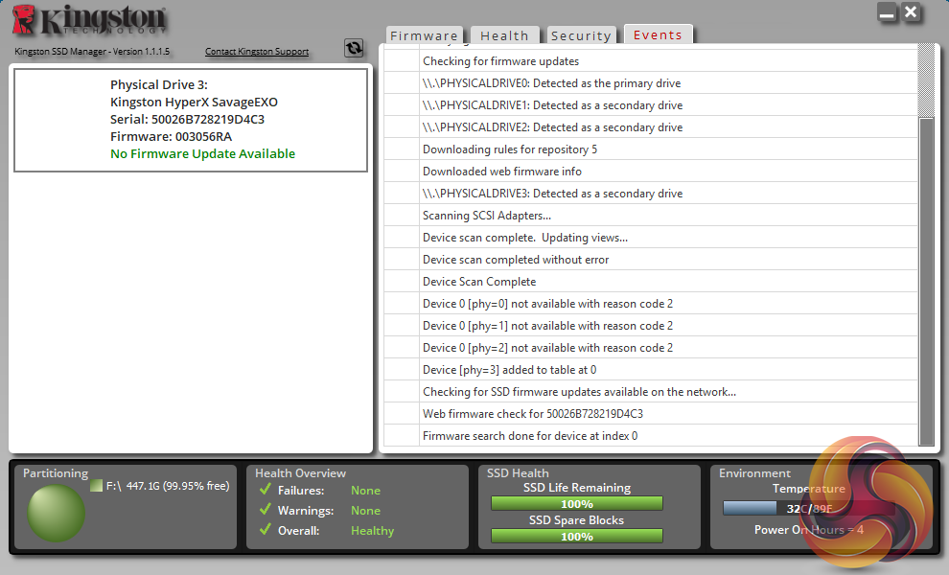The image size is (949, 575).
Task: Select 'Device [phy=3] added to table' row
Action: (x=651, y=370)
